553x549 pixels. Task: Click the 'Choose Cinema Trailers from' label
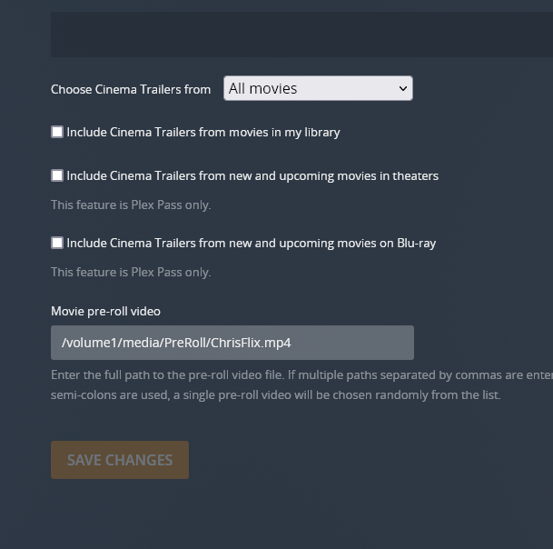pyautogui.click(x=131, y=89)
